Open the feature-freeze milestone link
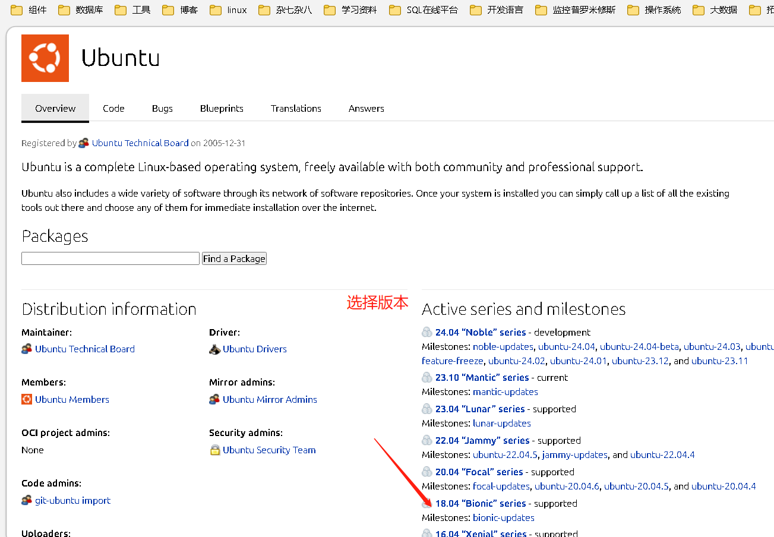Image resolution: width=774 pixels, height=537 pixels. 453,361
